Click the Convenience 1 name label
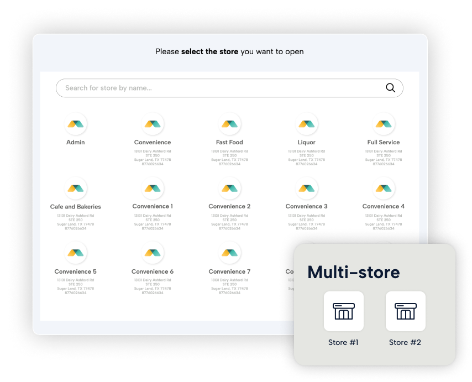The width and height of the screenshot is (472, 382). 153,206
